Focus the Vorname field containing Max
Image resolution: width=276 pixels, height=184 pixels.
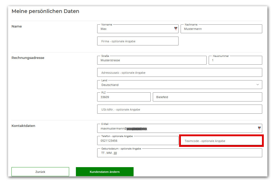pos(138,29)
